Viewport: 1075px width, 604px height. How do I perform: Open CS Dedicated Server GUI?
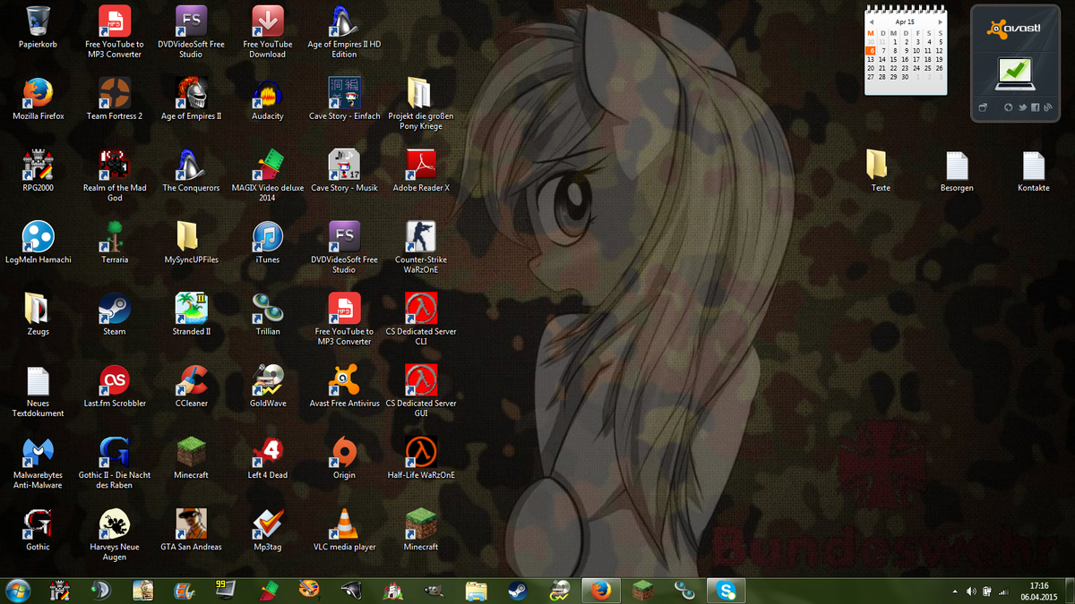pyautogui.click(x=421, y=391)
